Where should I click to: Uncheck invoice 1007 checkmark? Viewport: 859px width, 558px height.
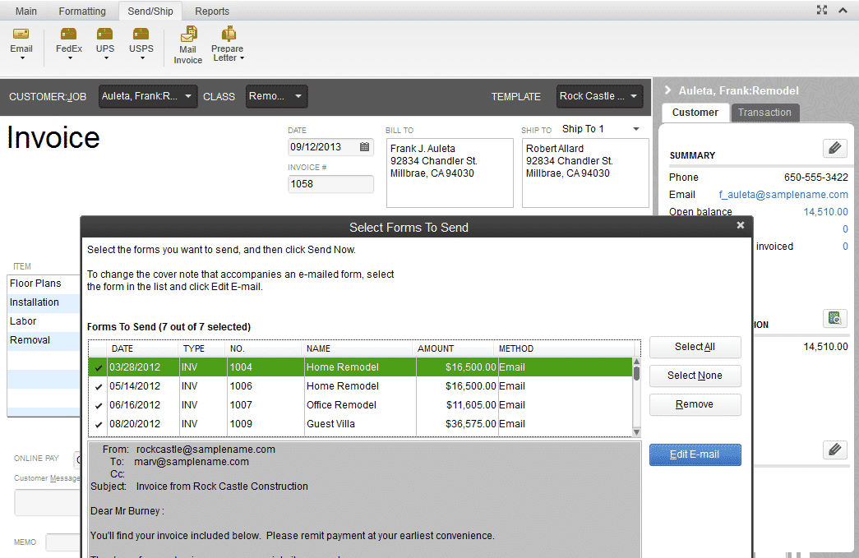[99, 406]
